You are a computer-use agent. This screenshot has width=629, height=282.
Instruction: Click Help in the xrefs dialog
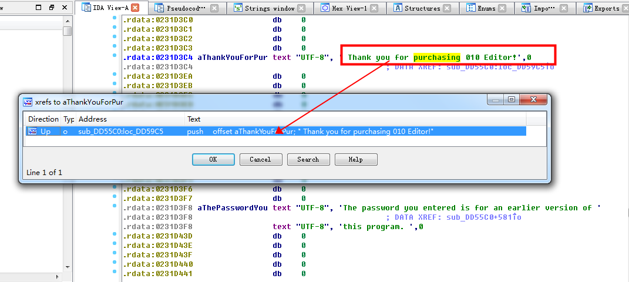(x=356, y=160)
